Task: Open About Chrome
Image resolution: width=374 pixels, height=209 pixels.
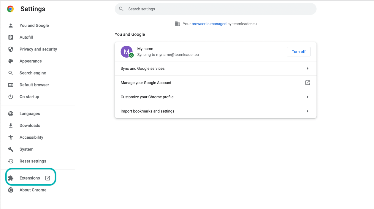Action: [x=33, y=190]
